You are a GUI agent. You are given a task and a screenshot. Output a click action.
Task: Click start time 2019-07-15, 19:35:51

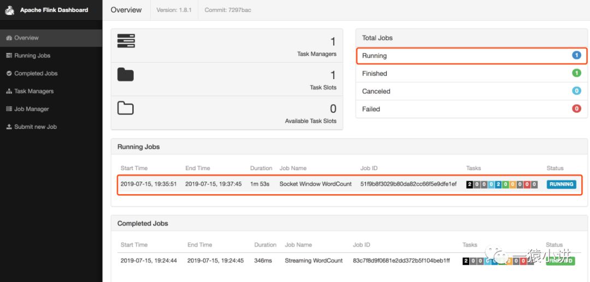click(149, 184)
